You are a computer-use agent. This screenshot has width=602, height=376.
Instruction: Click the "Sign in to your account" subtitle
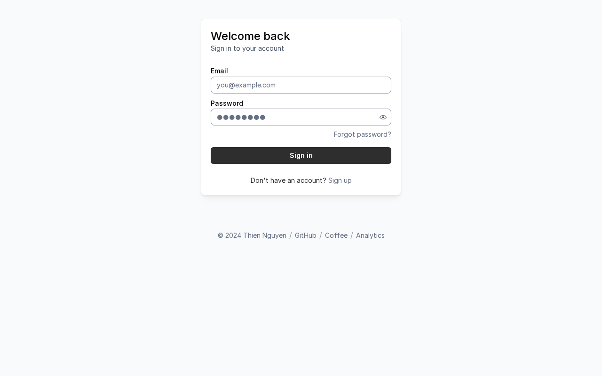(247, 48)
